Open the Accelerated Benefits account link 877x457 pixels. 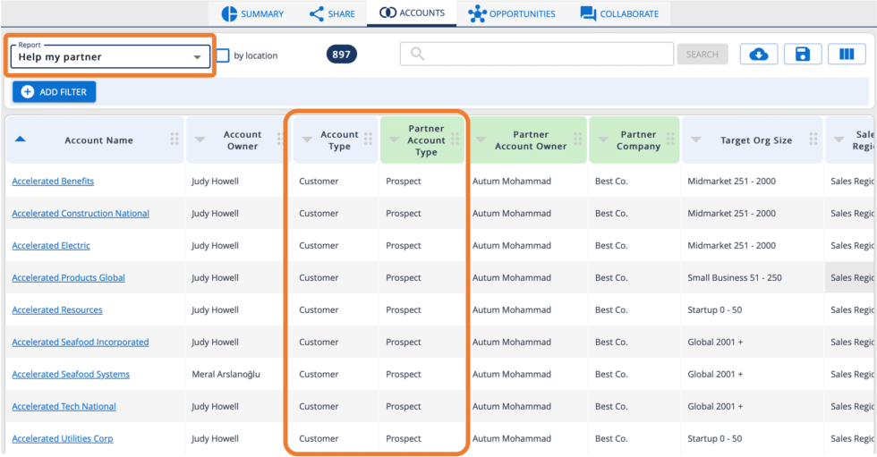[x=53, y=182]
